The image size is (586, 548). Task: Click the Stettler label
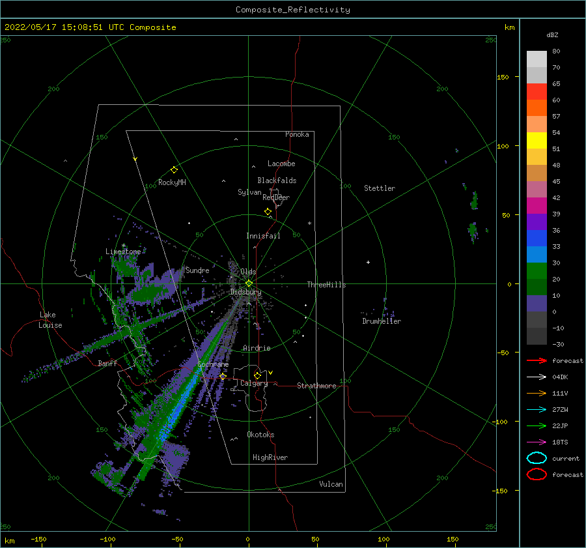coord(380,188)
